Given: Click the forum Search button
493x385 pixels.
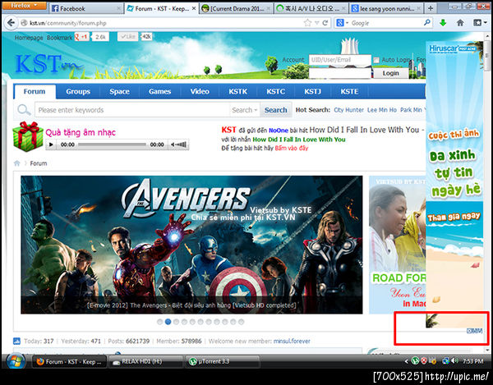Looking at the screenshot, I should [276, 110].
